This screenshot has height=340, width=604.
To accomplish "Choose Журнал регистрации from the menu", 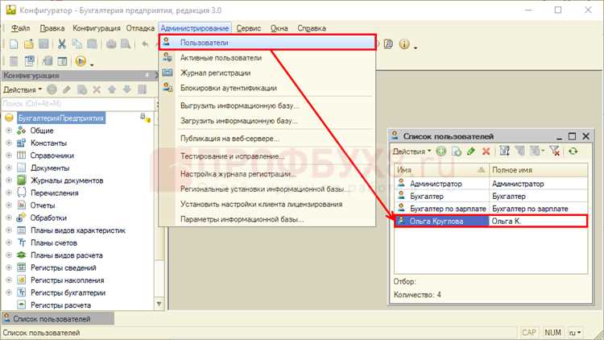I will [215, 73].
